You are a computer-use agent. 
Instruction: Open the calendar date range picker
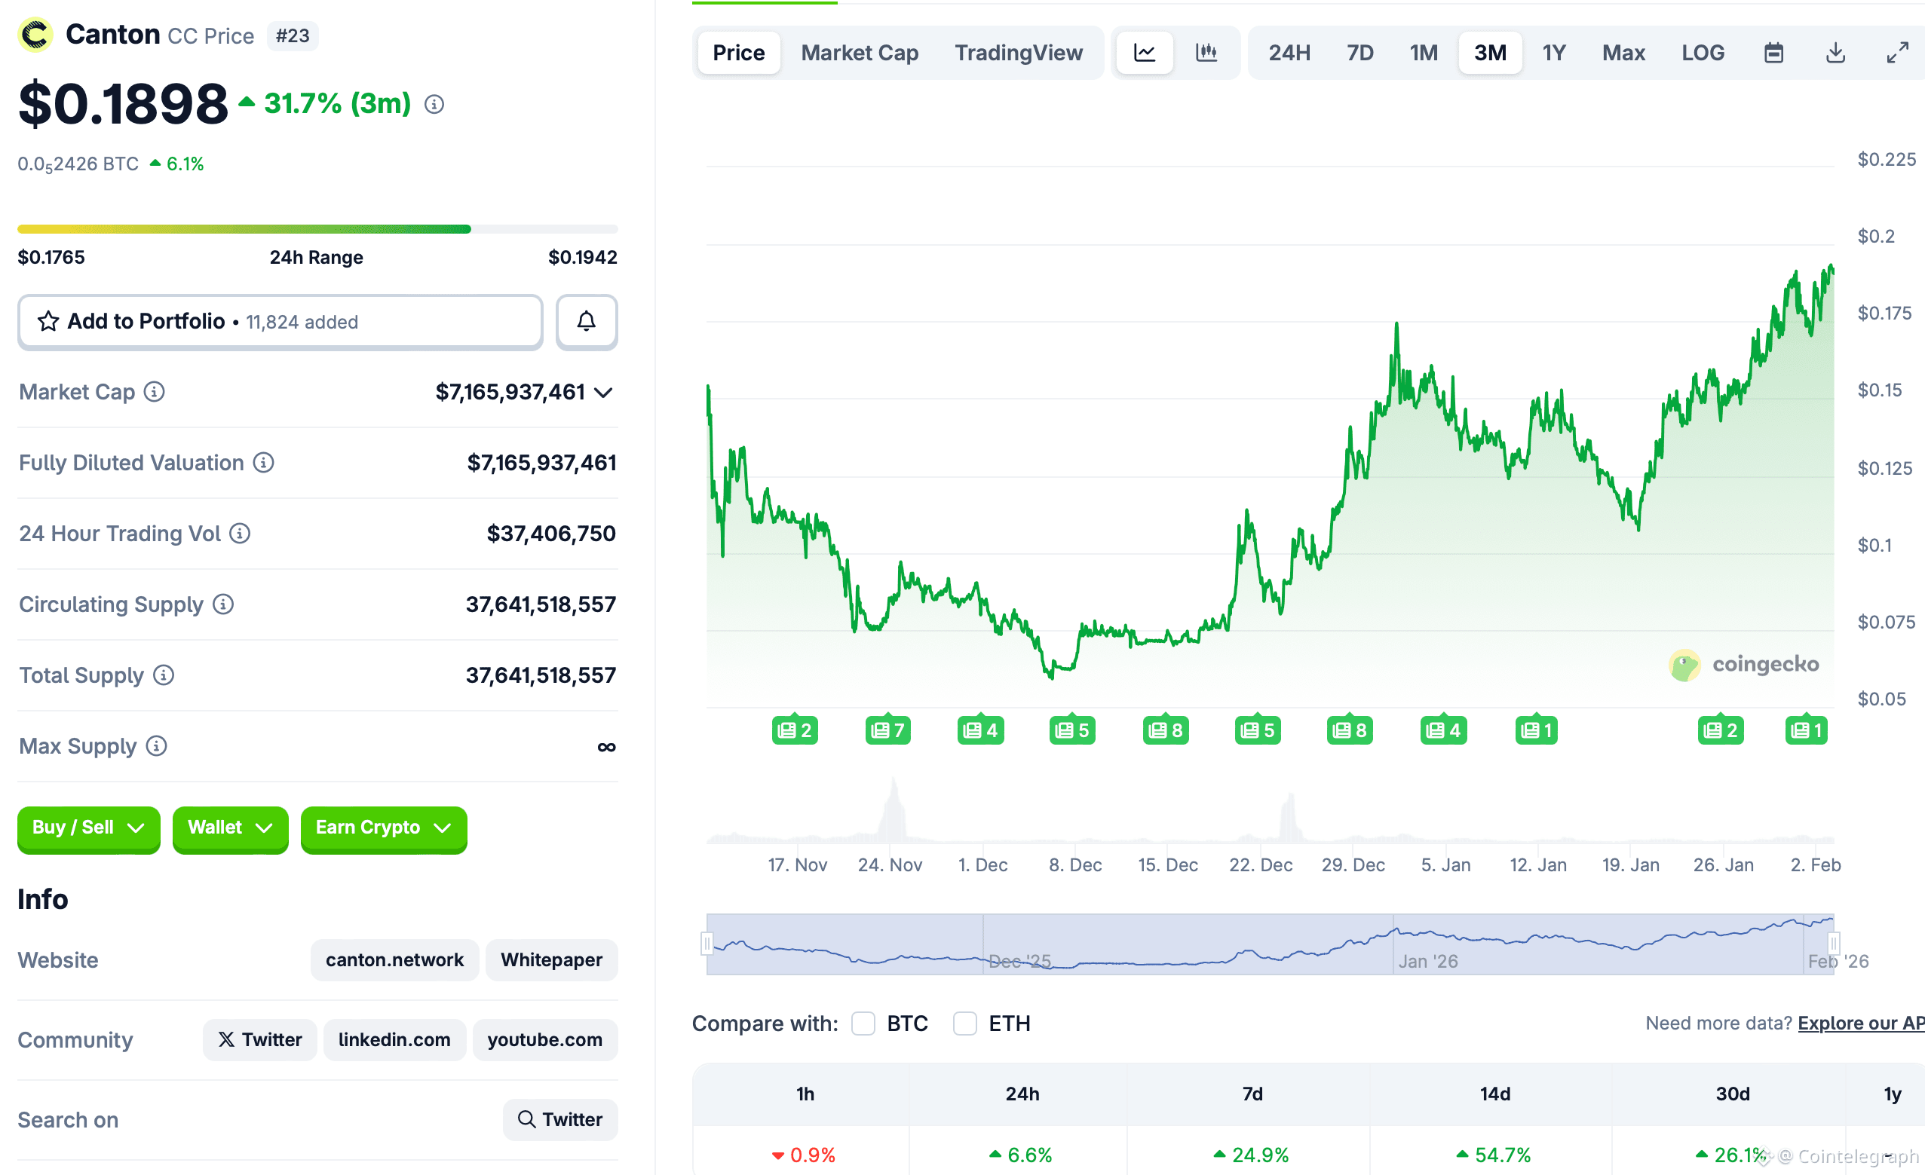[1773, 53]
